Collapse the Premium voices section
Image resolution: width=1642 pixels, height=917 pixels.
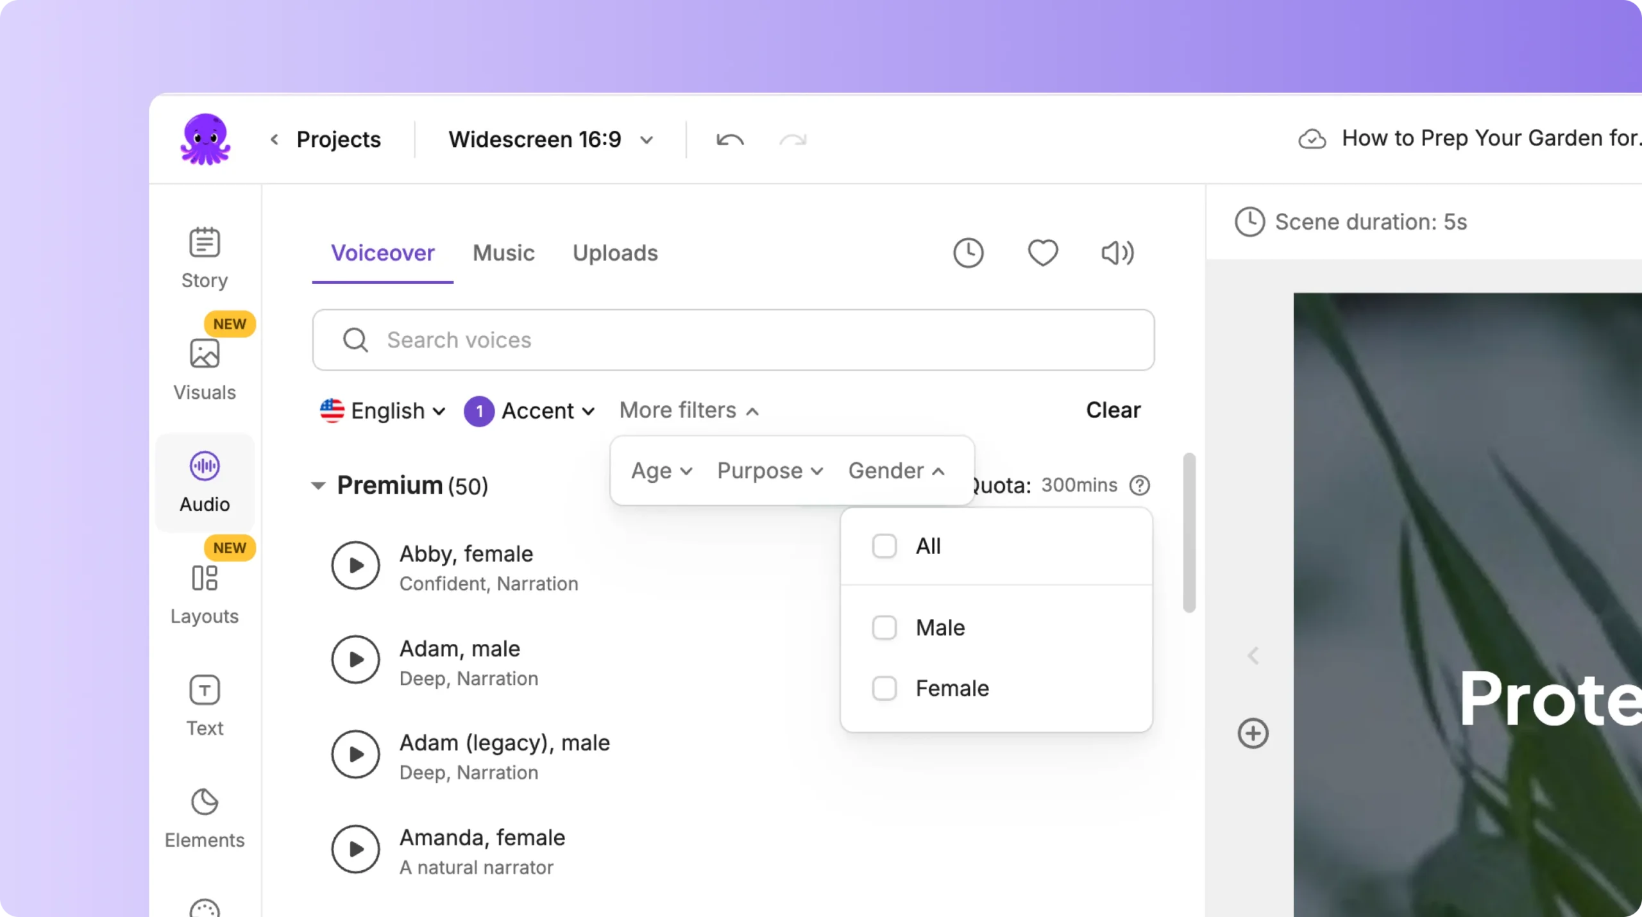pos(318,485)
